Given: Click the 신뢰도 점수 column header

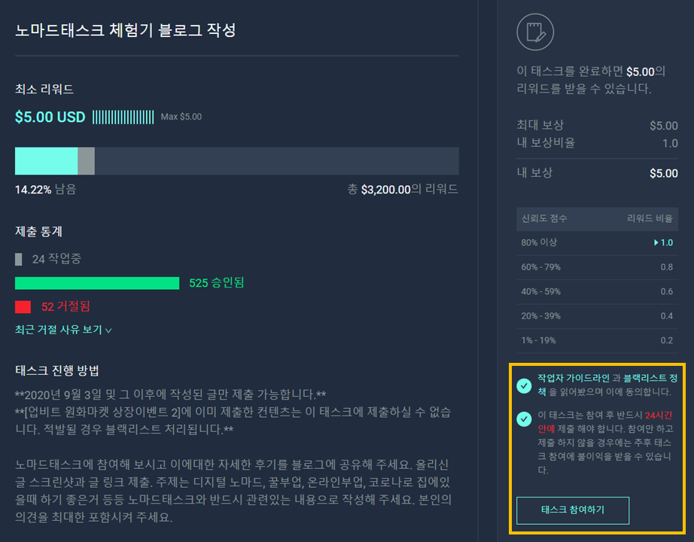Looking at the screenshot, I should tap(544, 218).
